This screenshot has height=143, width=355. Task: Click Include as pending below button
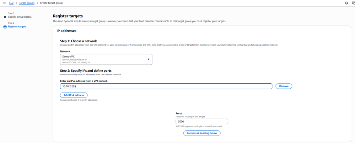[x=202, y=133]
